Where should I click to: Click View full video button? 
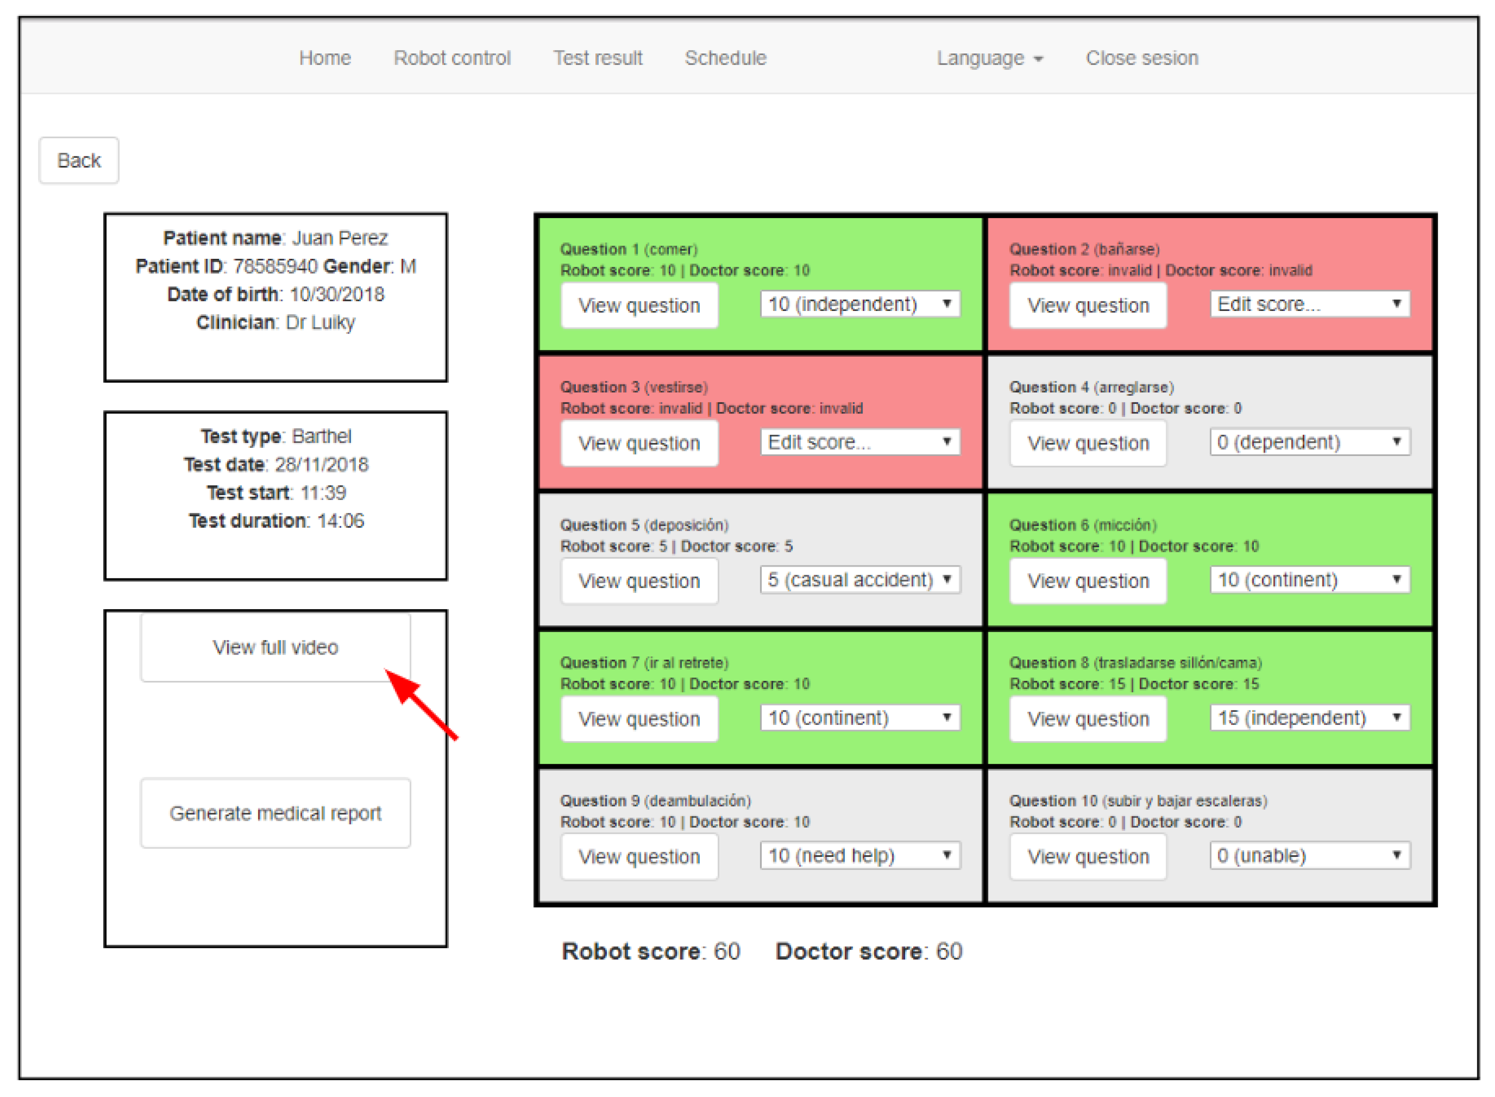(275, 647)
